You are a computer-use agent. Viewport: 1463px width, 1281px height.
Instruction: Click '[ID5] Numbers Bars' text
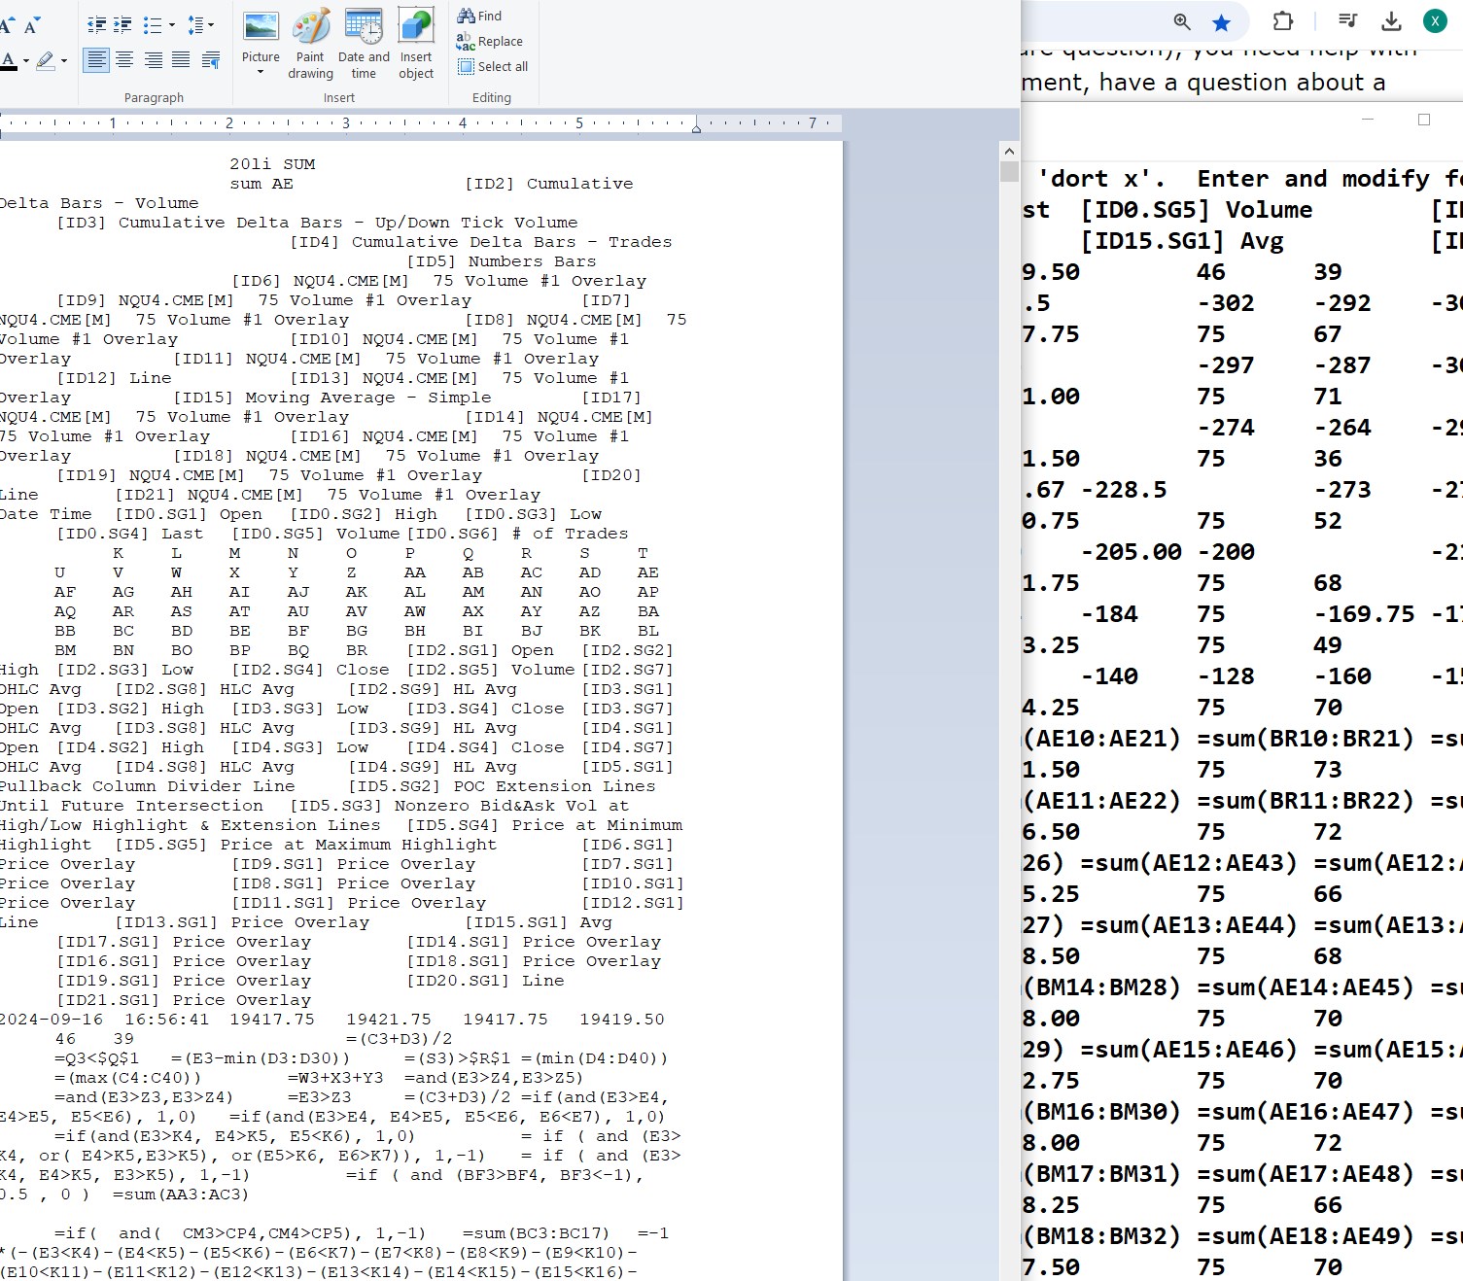coord(502,261)
